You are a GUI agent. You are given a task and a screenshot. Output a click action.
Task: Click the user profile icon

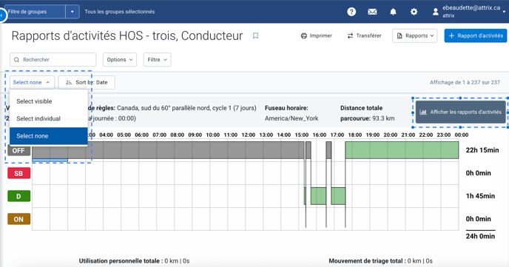(x=435, y=12)
